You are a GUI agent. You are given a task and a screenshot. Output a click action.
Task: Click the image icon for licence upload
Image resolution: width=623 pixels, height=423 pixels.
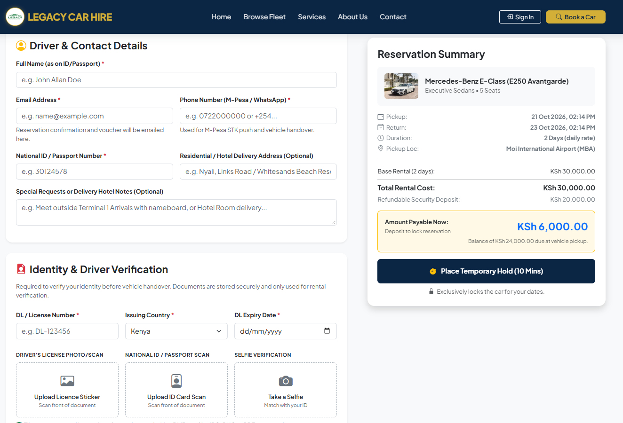[x=67, y=381]
